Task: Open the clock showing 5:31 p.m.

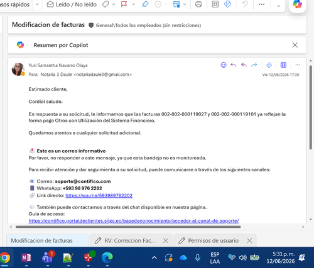Action: click(281, 257)
